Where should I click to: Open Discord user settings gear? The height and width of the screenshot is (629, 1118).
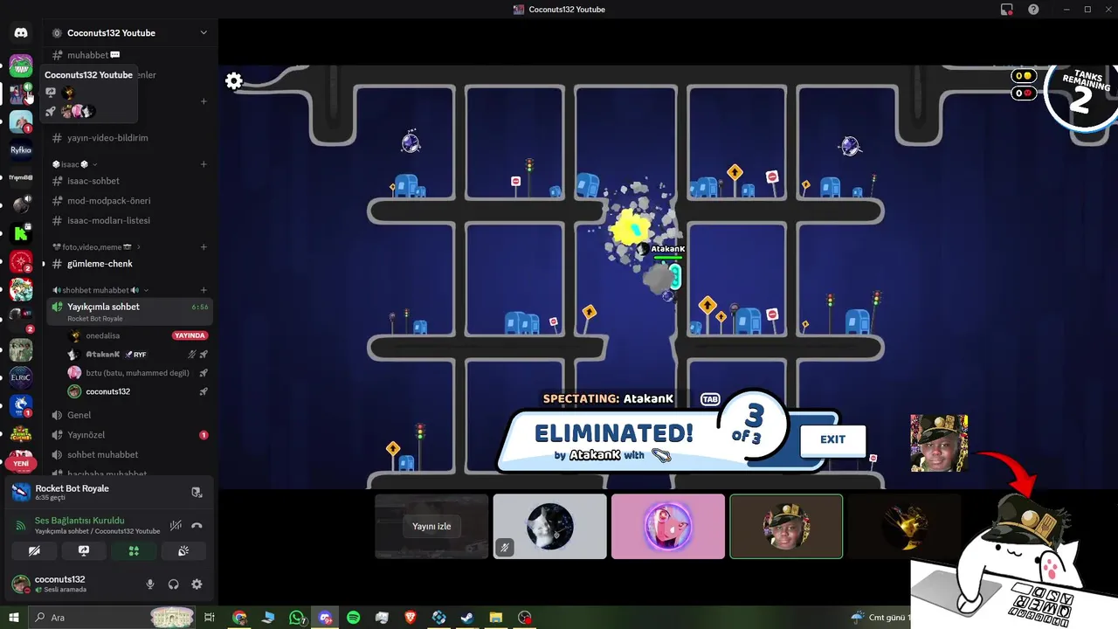197,584
